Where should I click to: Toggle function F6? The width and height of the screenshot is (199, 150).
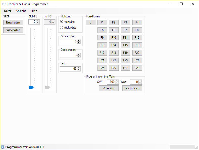pos(114,30)
